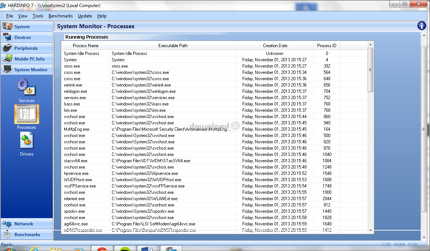Viewport: 430px width, 251px height.
Task: Select services.exe in the Process Name column
Action: (x=75, y=98)
